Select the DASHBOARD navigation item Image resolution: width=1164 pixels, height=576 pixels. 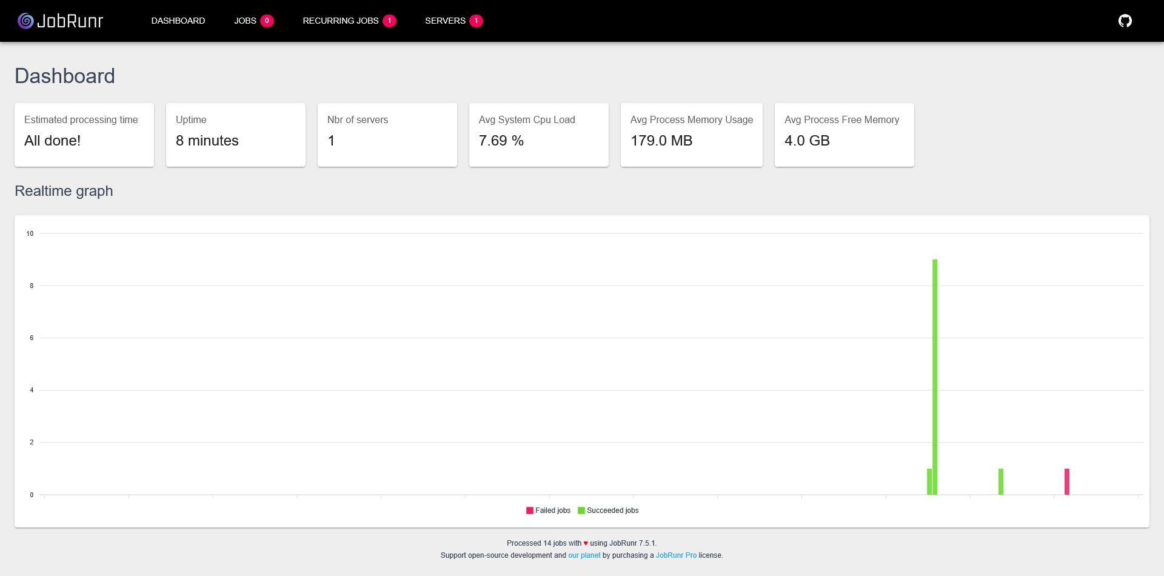coord(178,21)
